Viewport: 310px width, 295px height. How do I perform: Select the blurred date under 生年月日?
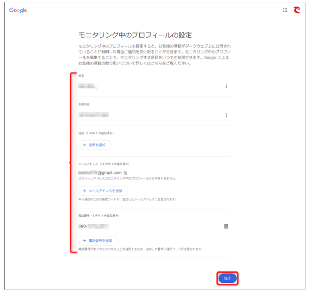tap(94, 115)
